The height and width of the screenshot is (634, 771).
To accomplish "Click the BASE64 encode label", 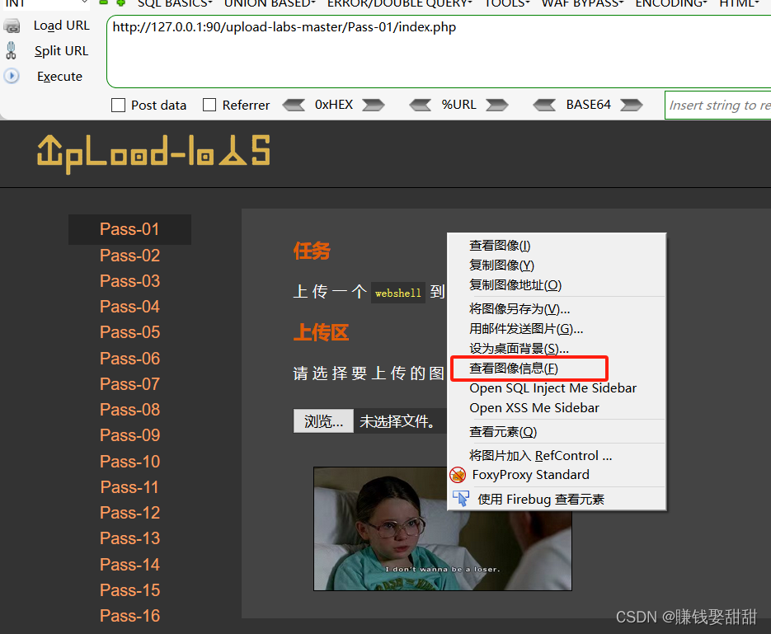I will pyautogui.click(x=588, y=105).
